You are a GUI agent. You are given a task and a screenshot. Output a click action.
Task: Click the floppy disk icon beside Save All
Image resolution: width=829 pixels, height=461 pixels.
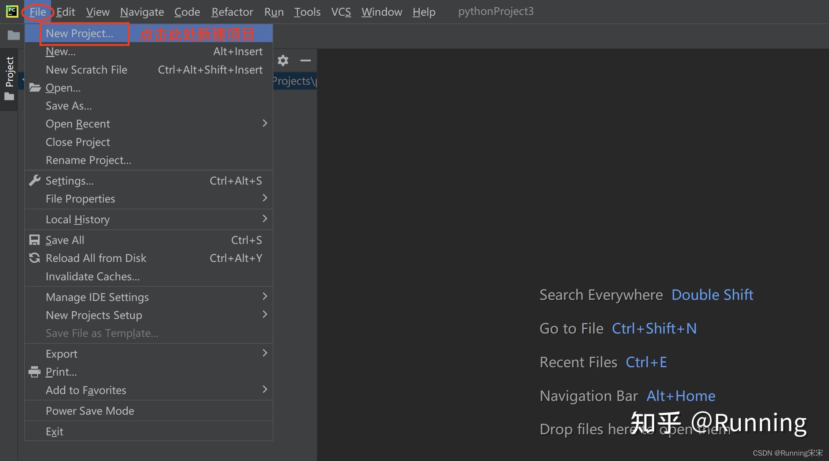coord(35,239)
